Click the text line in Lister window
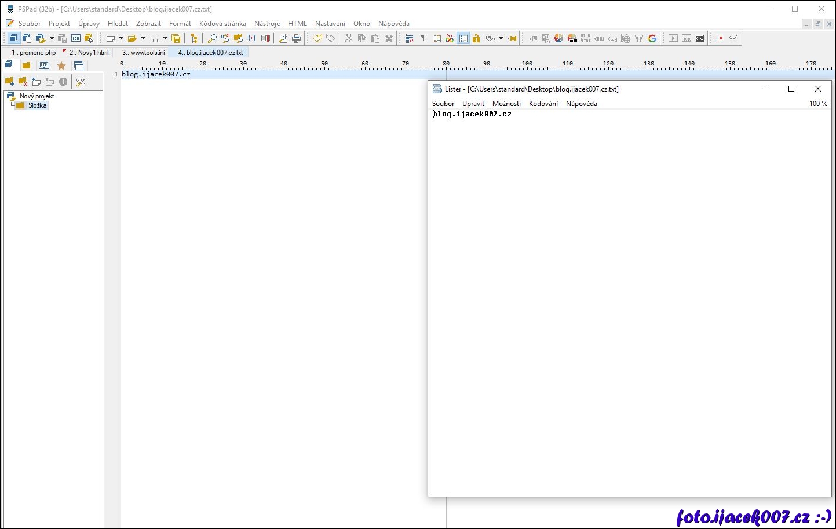836x529 pixels. click(x=472, y=114)
